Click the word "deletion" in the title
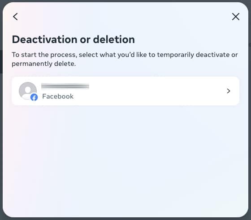The image size is (251, 220). 114,39
